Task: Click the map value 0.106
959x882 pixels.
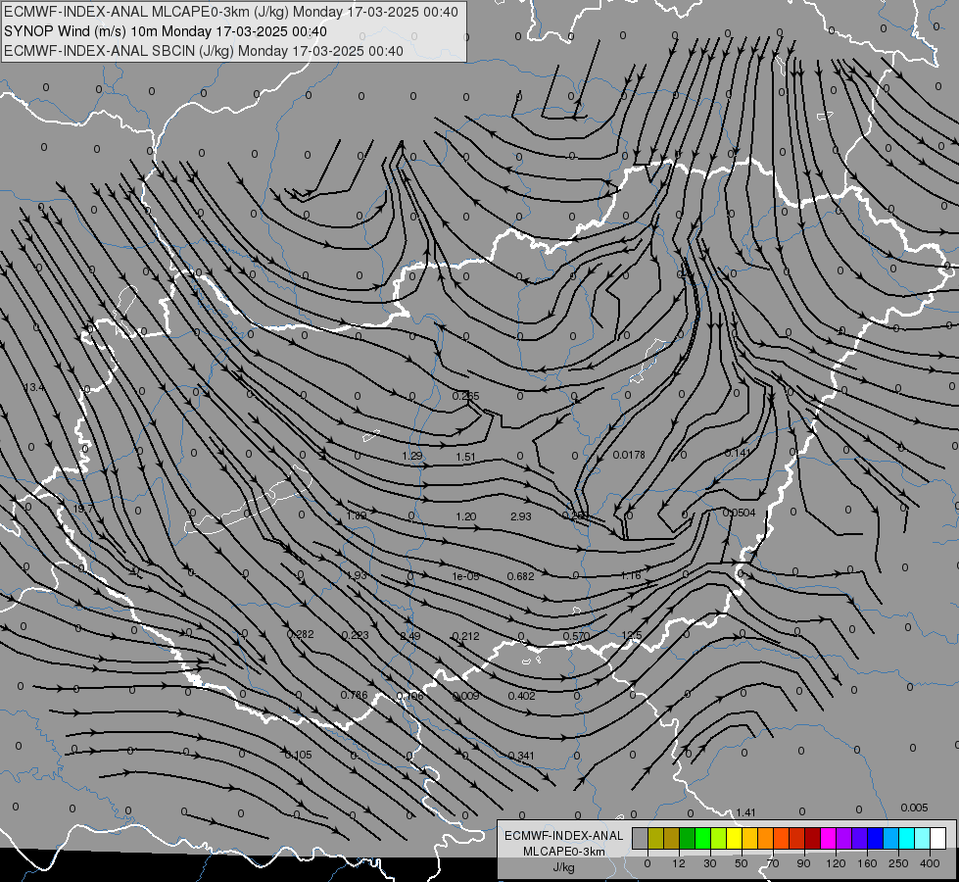Action: (x=409, y=696)
